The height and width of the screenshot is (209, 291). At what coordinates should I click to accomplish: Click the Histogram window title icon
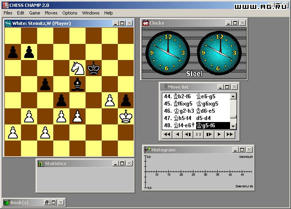click(147, 149)
